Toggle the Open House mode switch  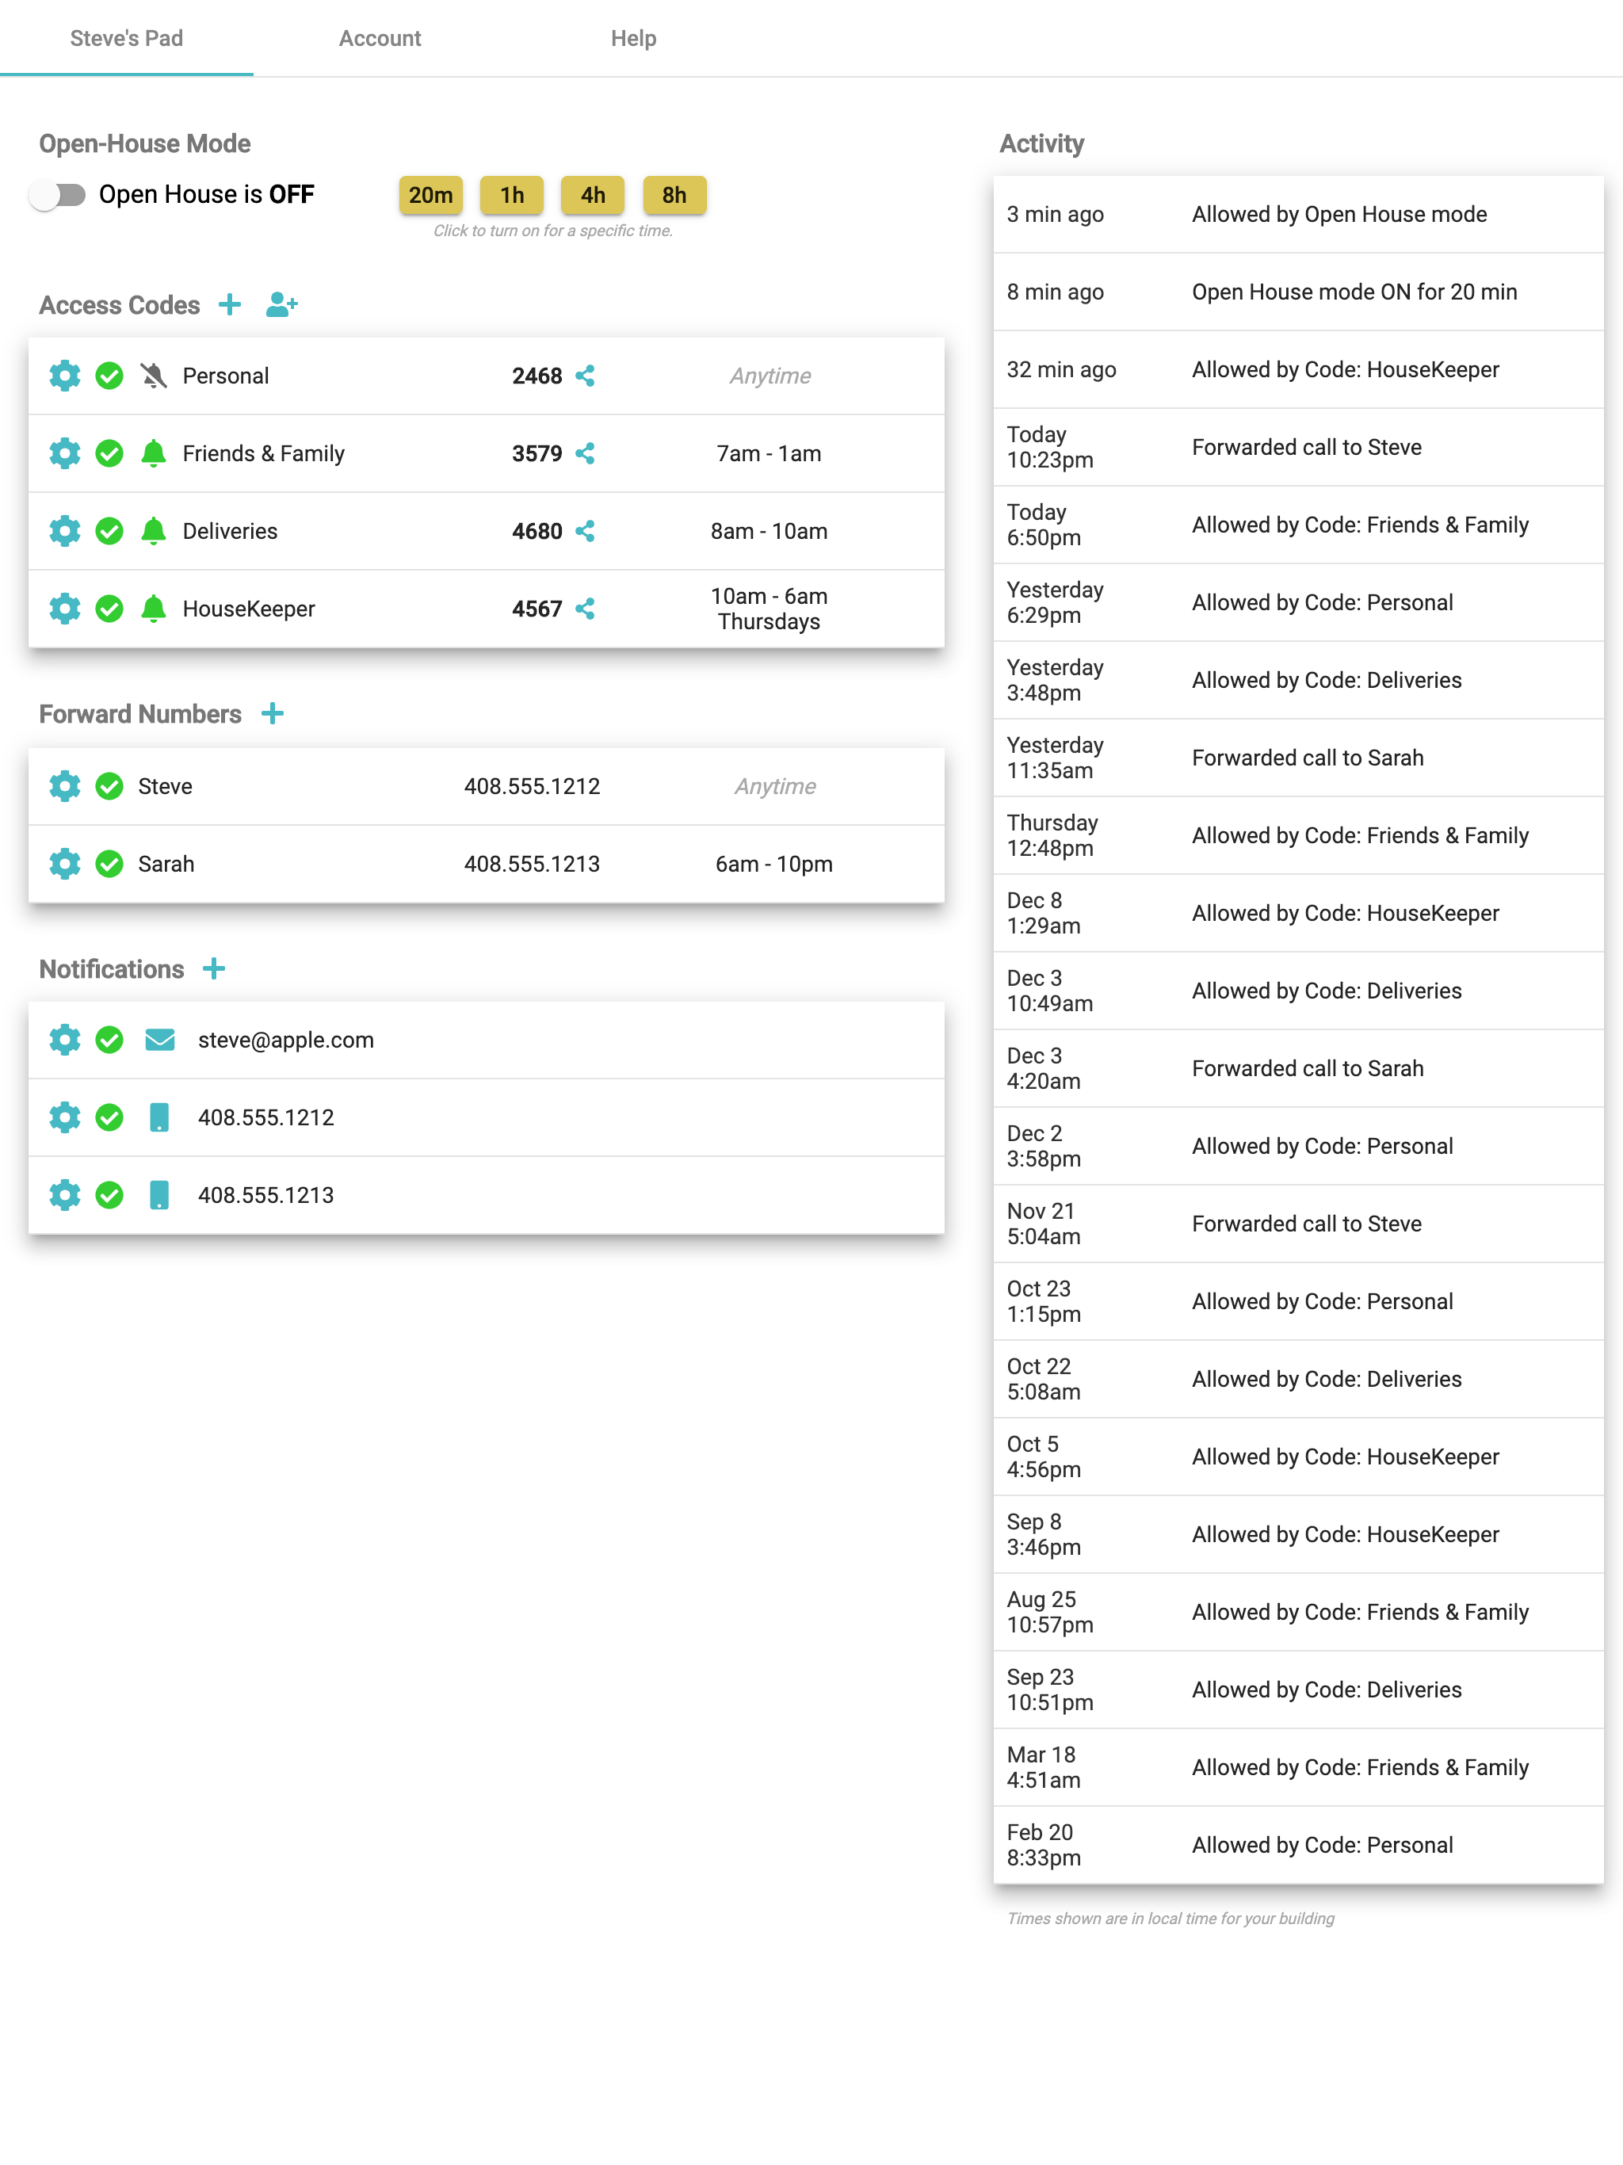pos(58,195)
